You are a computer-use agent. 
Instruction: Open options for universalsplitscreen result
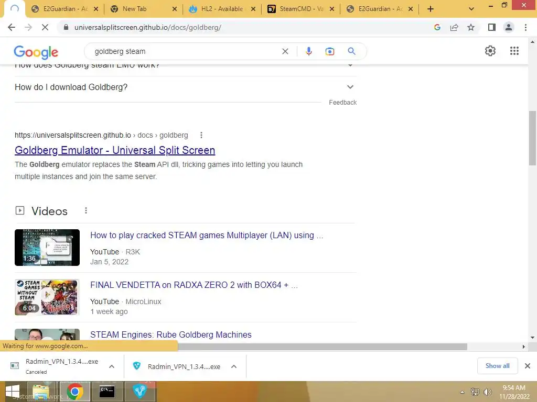201,135
